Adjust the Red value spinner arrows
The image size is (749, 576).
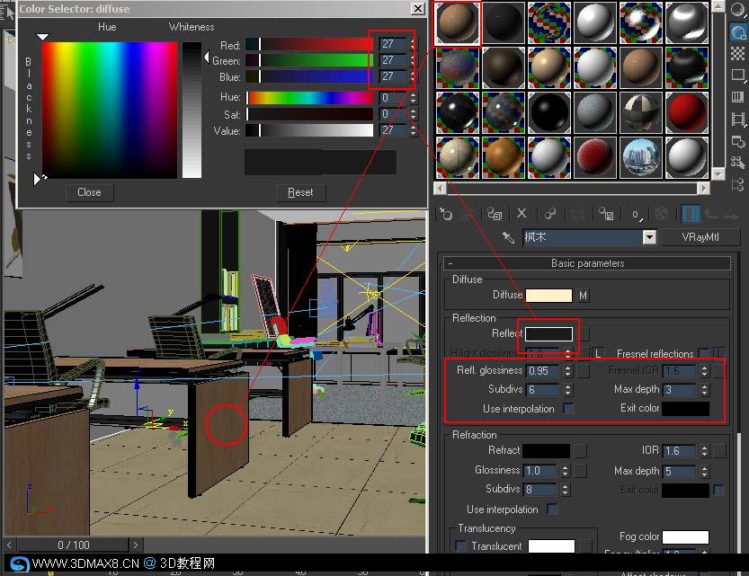coord(413,44)
